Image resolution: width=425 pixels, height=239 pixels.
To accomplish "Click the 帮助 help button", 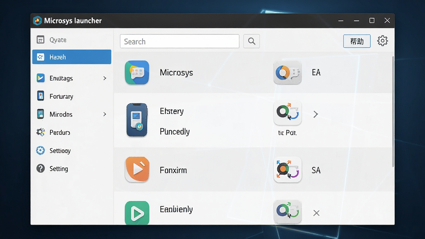I will (357, 41).
